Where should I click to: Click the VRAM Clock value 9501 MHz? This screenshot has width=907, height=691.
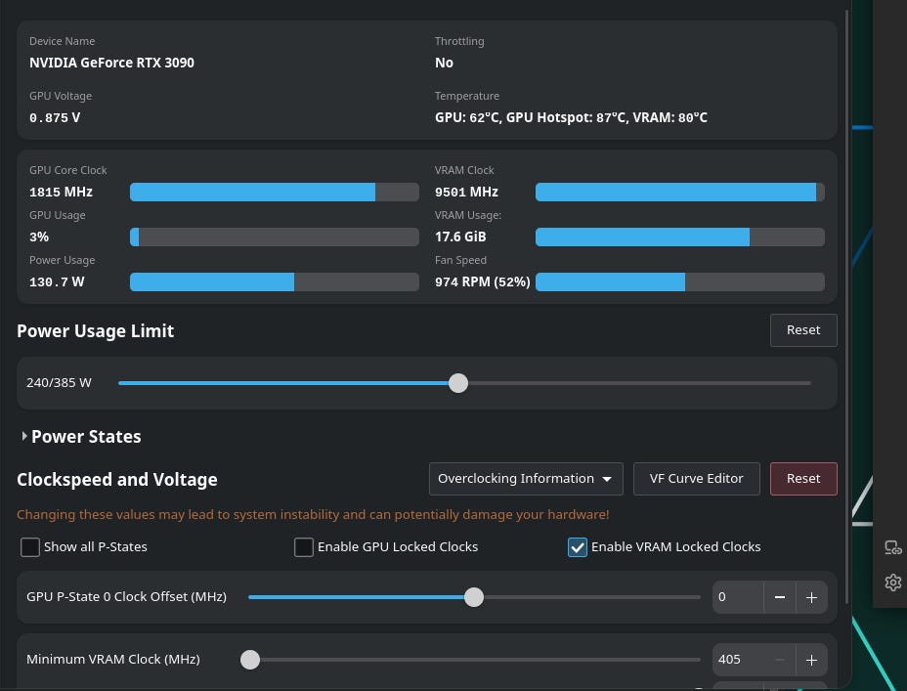(466, 192)
